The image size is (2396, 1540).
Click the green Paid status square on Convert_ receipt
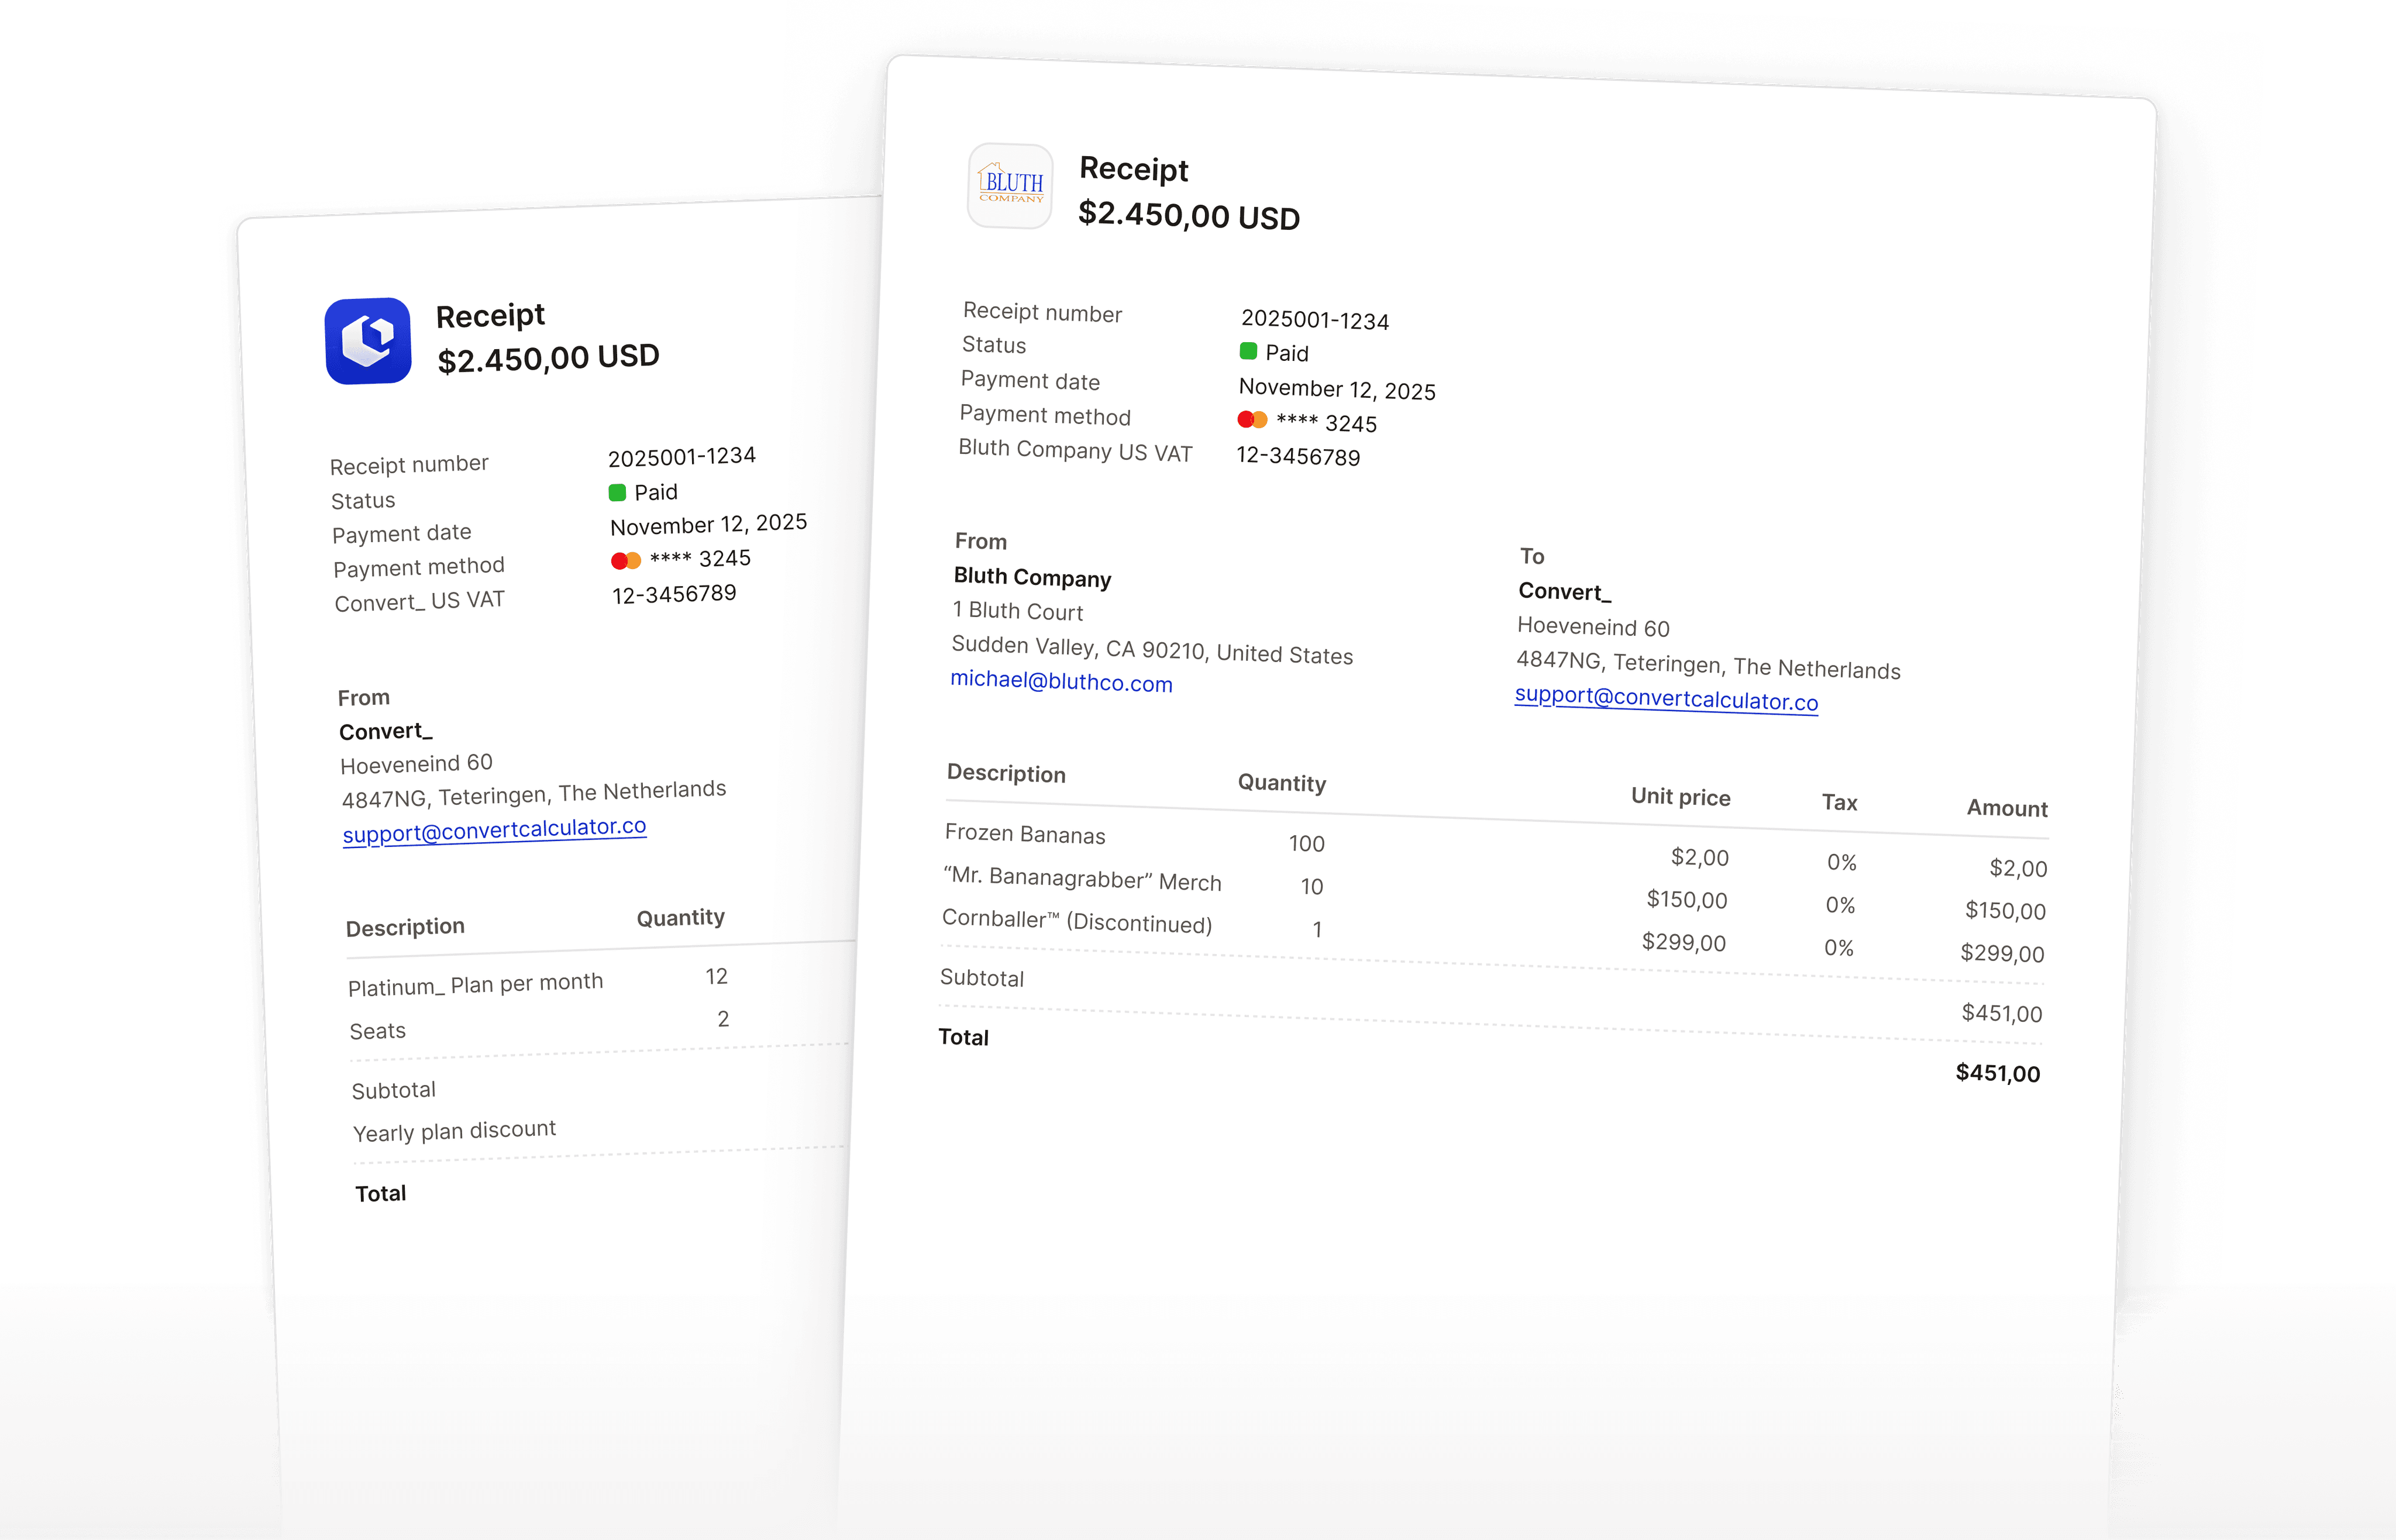(617, 492)
